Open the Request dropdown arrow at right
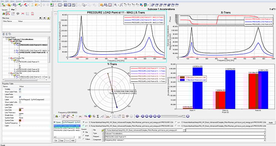 [265, 137]
